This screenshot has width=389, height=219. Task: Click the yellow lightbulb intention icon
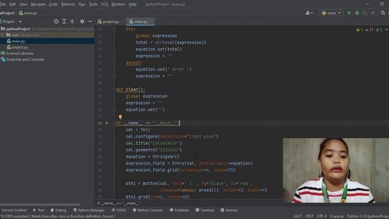(120, 117)
